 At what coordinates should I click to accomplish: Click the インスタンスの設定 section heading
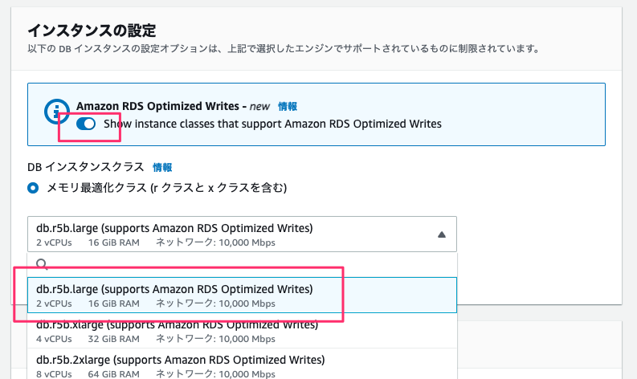point(92,31)
